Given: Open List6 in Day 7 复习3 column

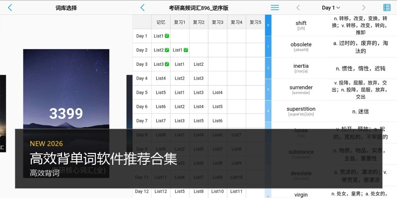Looking at the screenshot, I should click(x=217, y=121).
